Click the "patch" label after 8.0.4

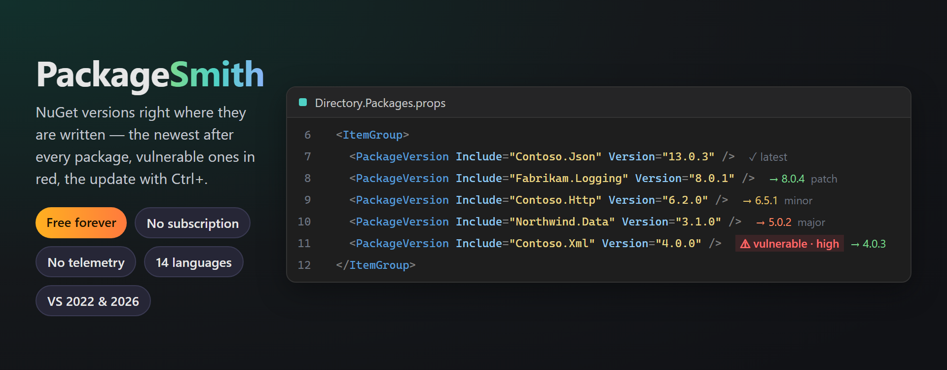(x=824, y=179)
